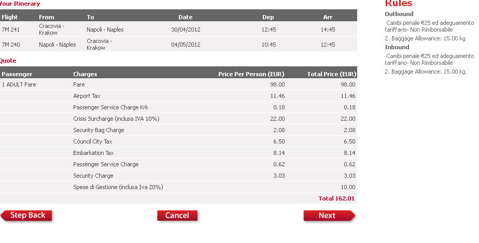479x243 pixels.
Task: Click the Security Bag Charge label
Action: pyautogui.click(x=98, y=130)
